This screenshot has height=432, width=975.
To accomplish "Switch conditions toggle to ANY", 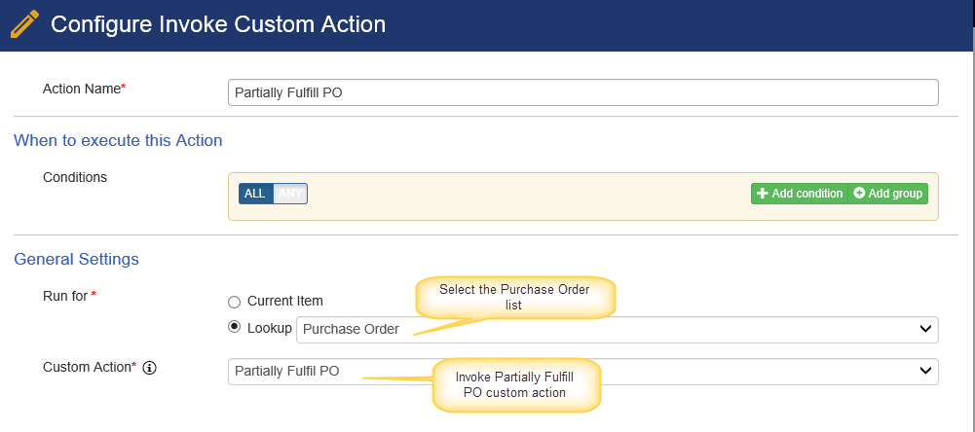I will [x=290, y=194].
